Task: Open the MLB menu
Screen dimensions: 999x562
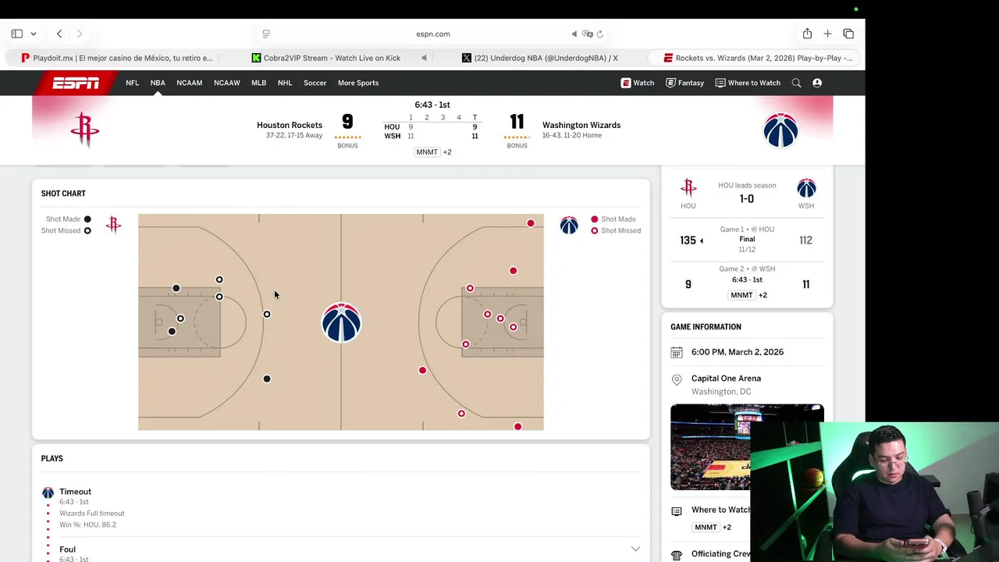Action: [x=258, y=83]
